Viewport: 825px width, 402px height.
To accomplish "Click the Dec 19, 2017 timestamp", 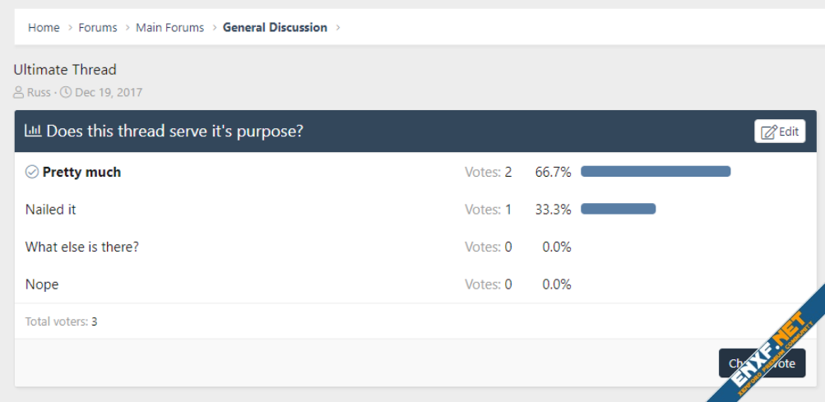I will 109,93.
